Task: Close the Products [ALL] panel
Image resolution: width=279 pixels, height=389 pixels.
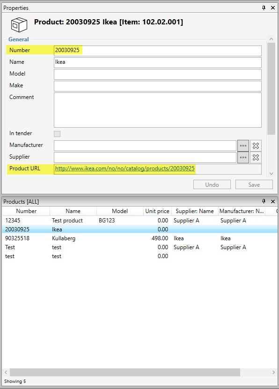Action: click(x=273, y=201)
